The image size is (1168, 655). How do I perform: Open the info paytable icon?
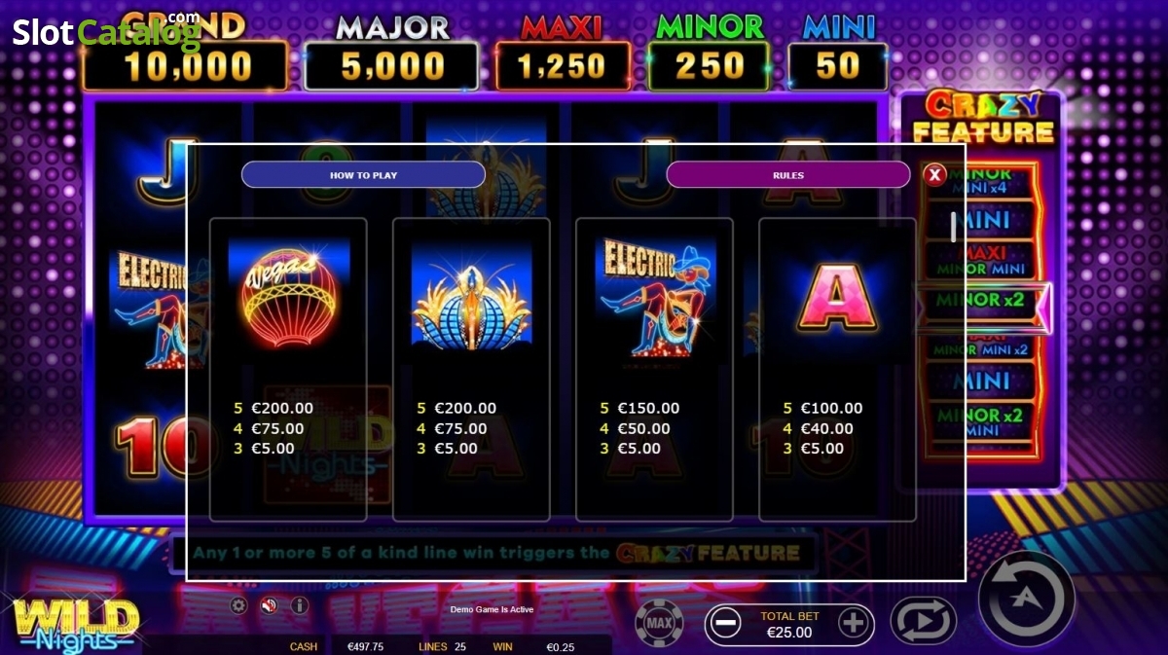[x=299, y=605]
